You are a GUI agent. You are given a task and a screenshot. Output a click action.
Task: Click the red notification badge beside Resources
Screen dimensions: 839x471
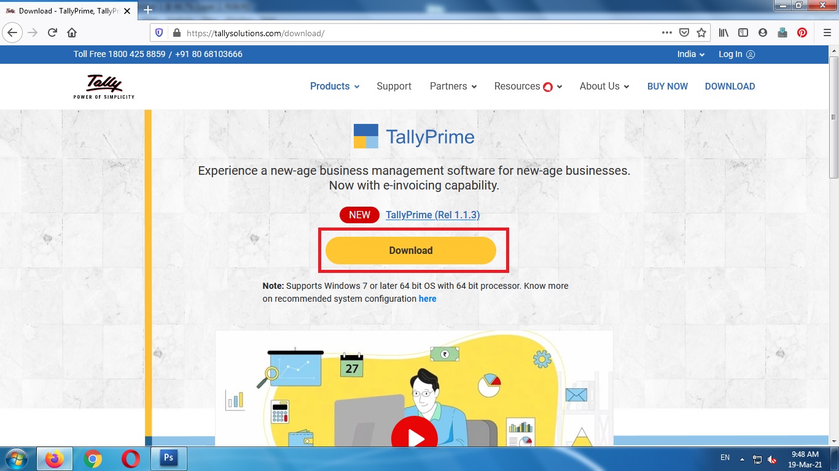click(547, 86)
